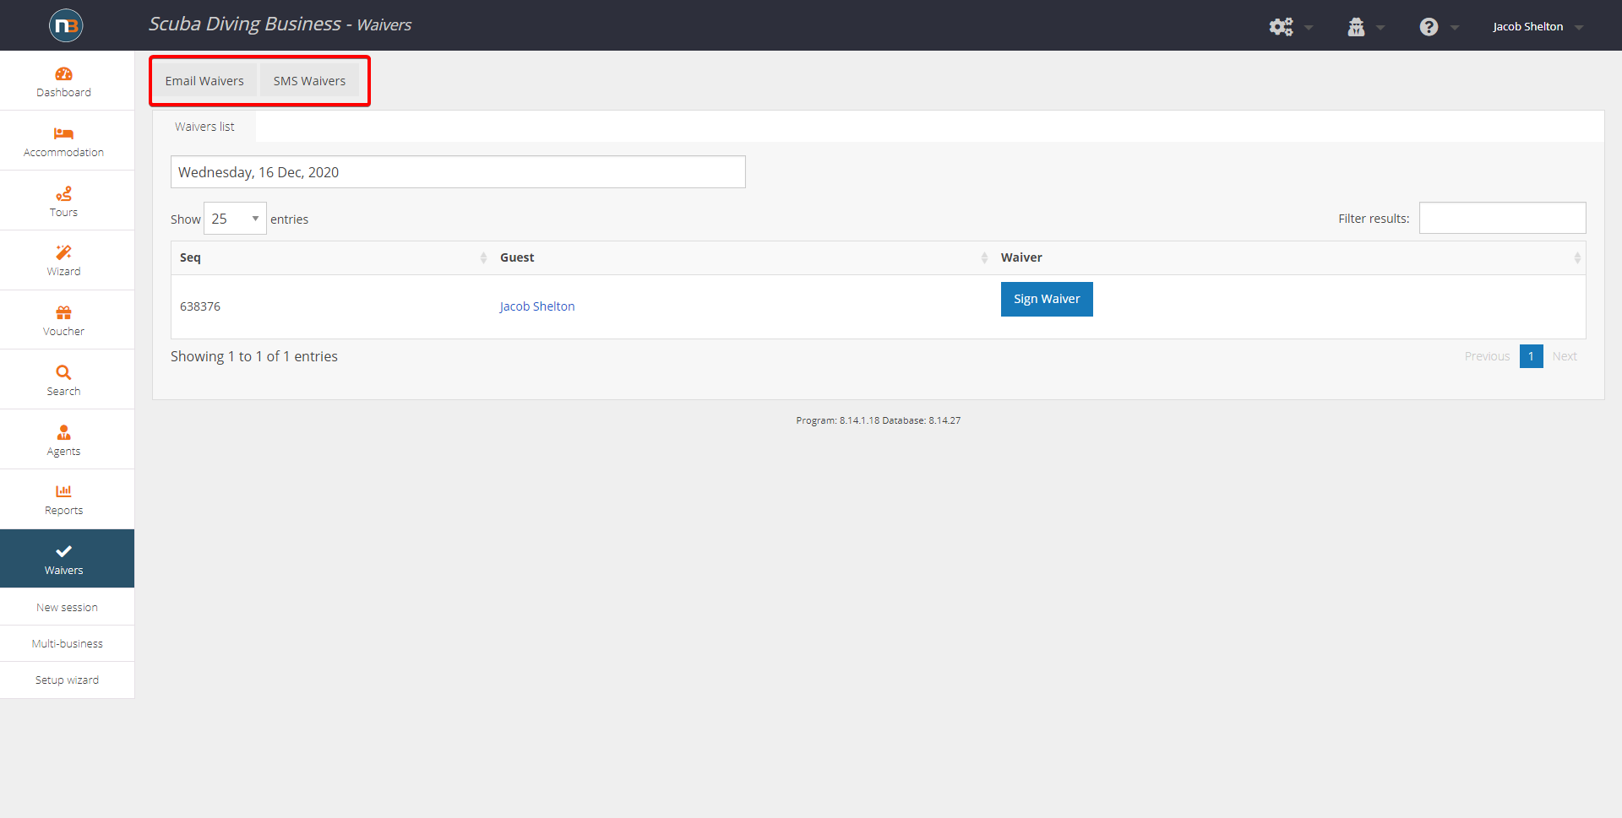Launch the Wizard magic wand icon
The height and width of the screenshot is (818, 1622).
63,252
